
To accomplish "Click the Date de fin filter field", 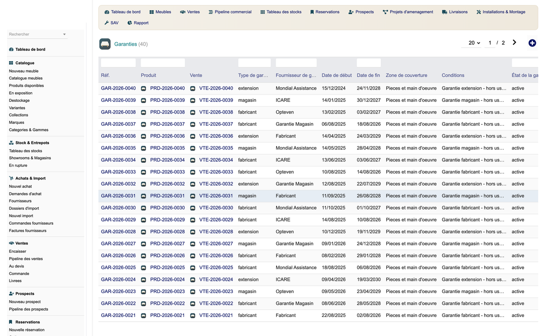I will 369,63.
